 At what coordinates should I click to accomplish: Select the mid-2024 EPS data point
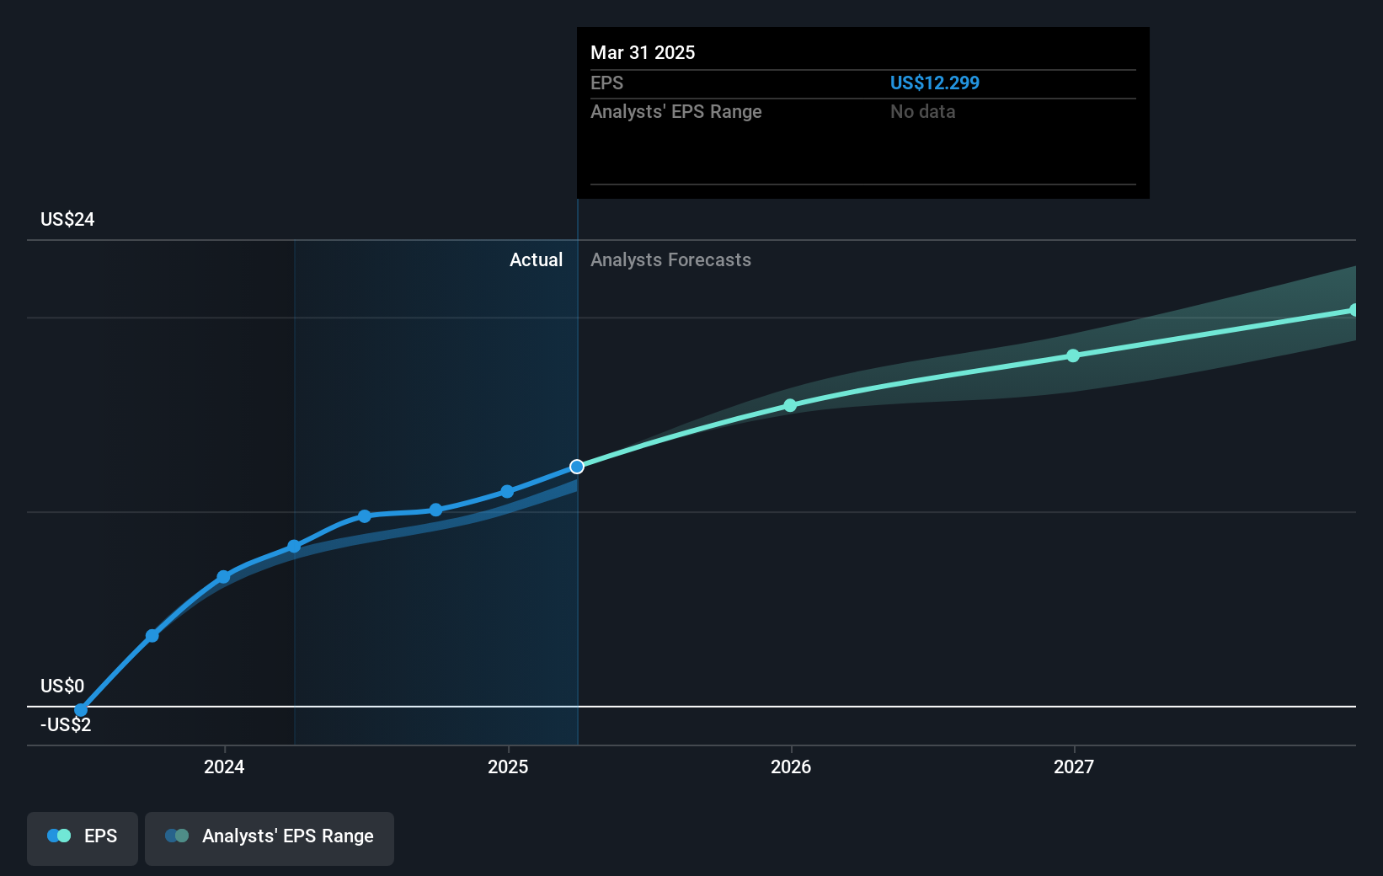click(x=365, y=516)
